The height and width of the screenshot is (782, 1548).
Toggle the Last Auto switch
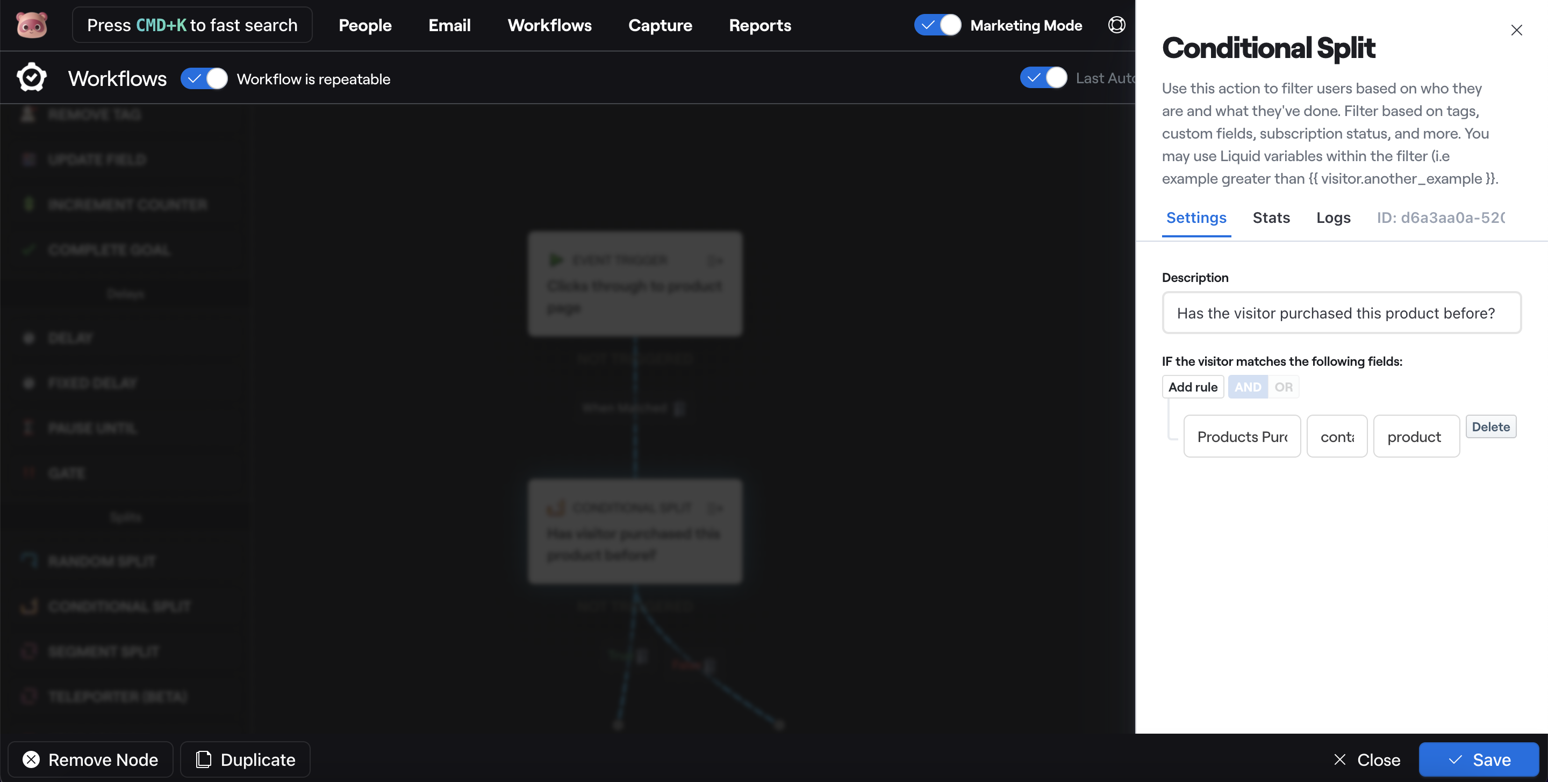click(1043, 78)
